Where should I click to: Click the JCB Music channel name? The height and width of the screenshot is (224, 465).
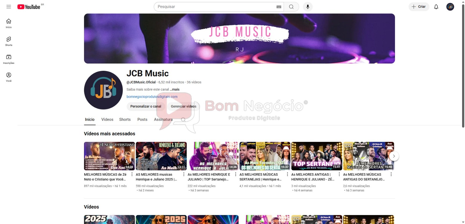point(148,73)
